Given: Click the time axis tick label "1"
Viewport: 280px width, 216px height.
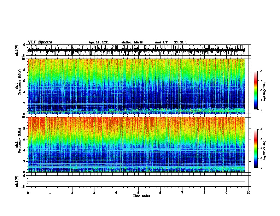Looking at the screenshot, I should pyautogui.click(x=50, y=193).
